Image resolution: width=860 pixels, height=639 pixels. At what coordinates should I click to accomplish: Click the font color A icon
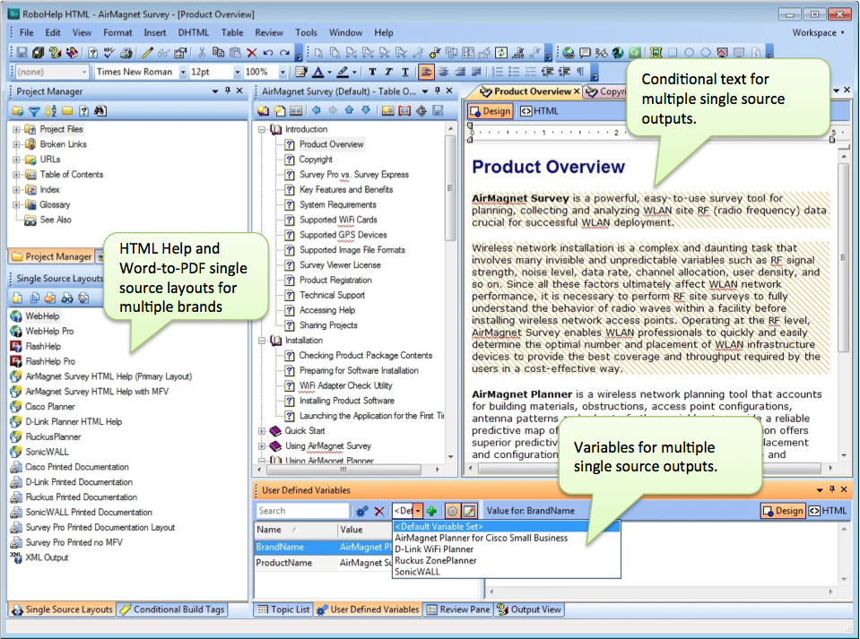click(318, 72)
